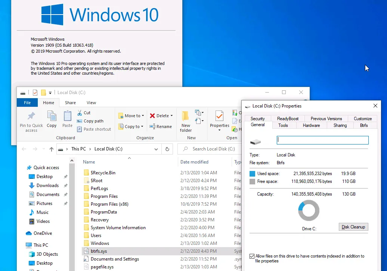
Task: Click the drive label text field
Action: click(x=322, y=140)
